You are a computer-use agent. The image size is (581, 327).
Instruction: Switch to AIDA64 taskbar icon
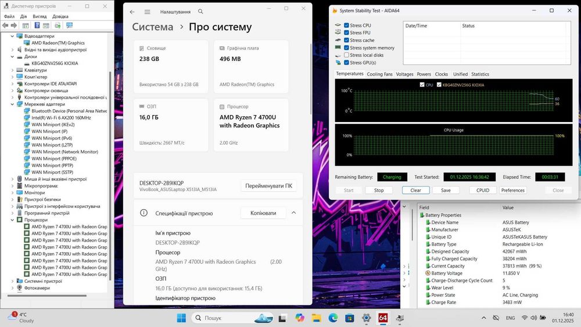coord(383,318)
